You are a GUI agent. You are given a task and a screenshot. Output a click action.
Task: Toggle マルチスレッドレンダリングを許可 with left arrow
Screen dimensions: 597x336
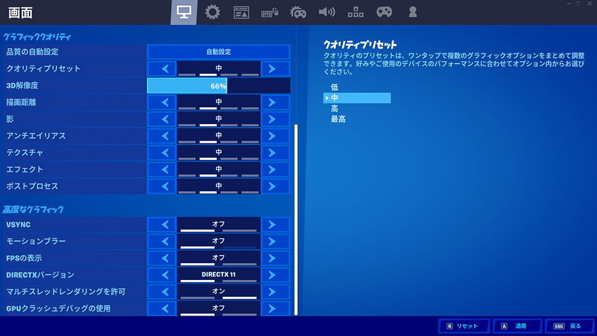point(162,292)
